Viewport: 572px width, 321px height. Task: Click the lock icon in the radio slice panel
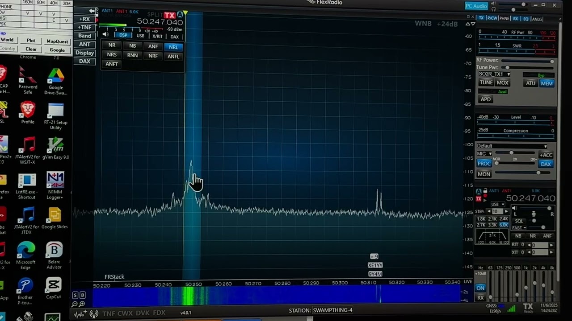485,191
